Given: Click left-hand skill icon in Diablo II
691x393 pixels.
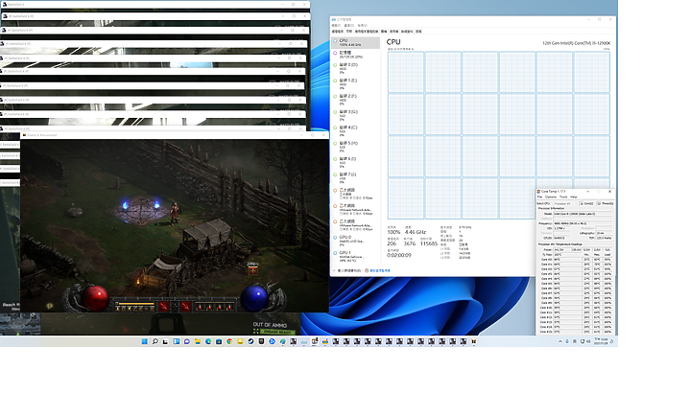Looking at the screenshot, I should tap(163, 307).
